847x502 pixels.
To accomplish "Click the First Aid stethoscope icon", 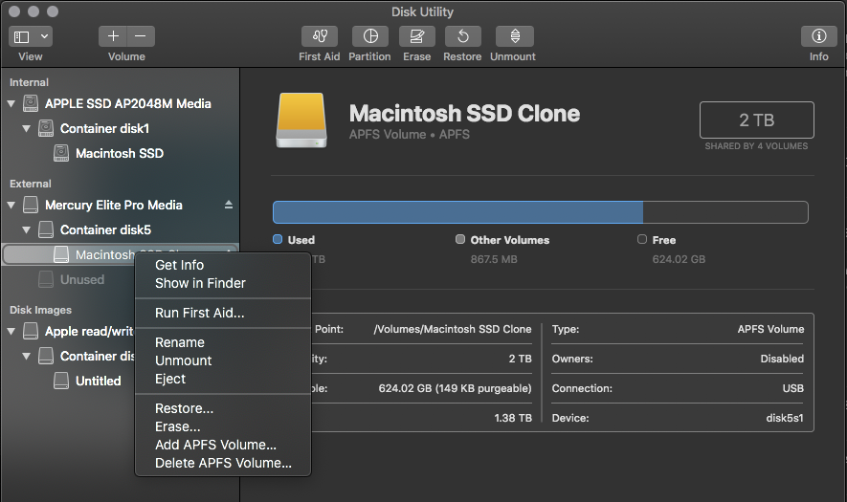I will pos(320,36).
